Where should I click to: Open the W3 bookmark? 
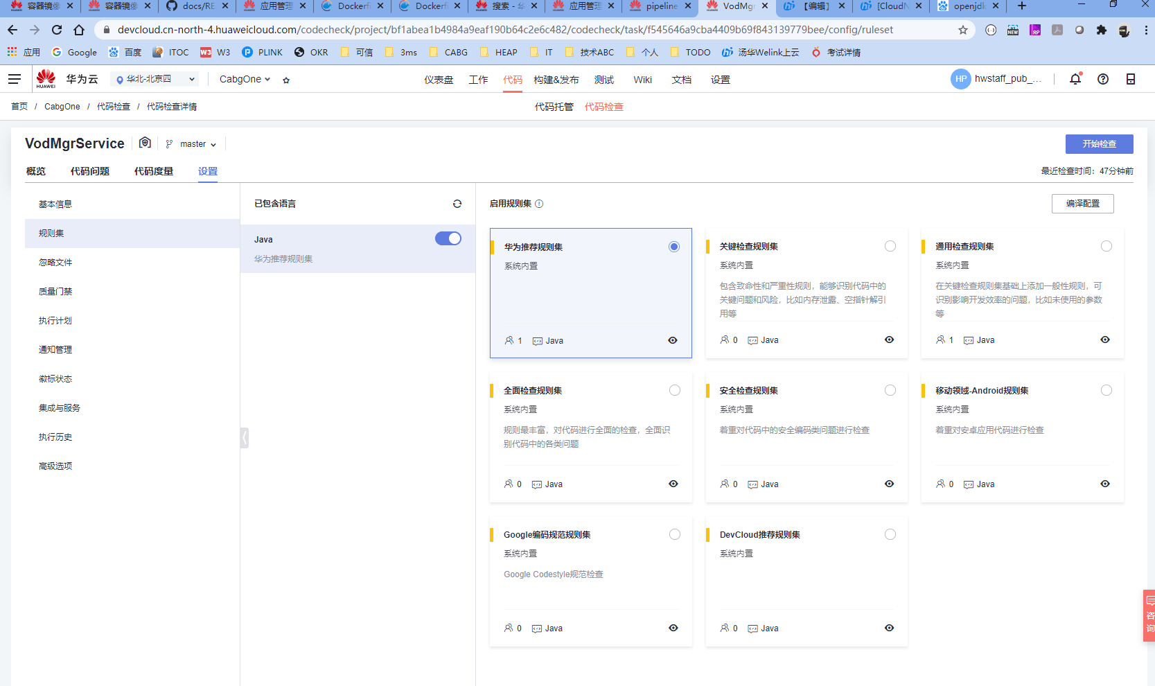(215, 52)
